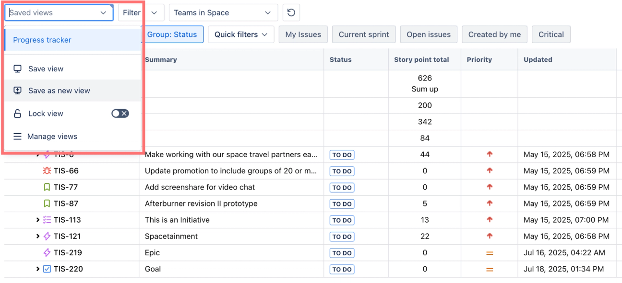This screenshot has width=622, height=283.
Task: Click the refresh icon next to Teams in Space
Action: (291, 13)
